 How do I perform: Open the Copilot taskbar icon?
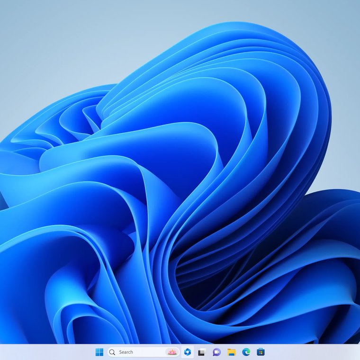pyautogui.click(x=188, y=352)
